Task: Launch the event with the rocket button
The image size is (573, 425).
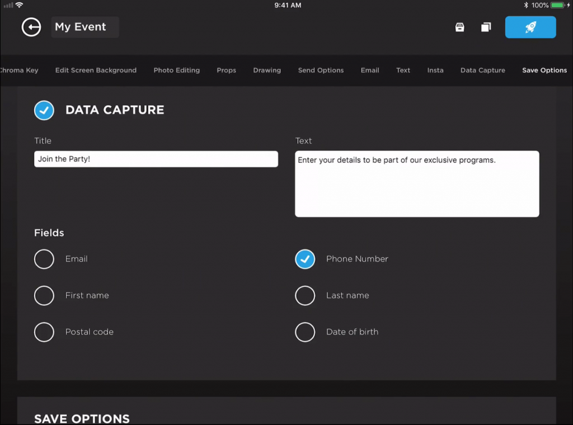Action: pos(530,27)
